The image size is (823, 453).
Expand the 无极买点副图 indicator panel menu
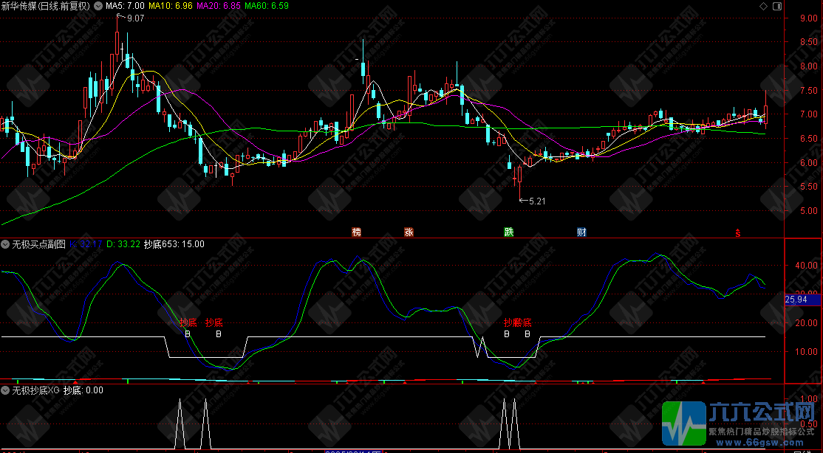(x=5, y=244)
